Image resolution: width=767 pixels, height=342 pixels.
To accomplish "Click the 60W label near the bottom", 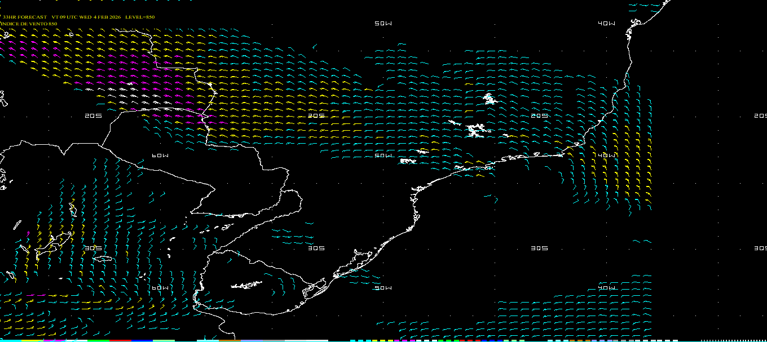I will (160, 287).
